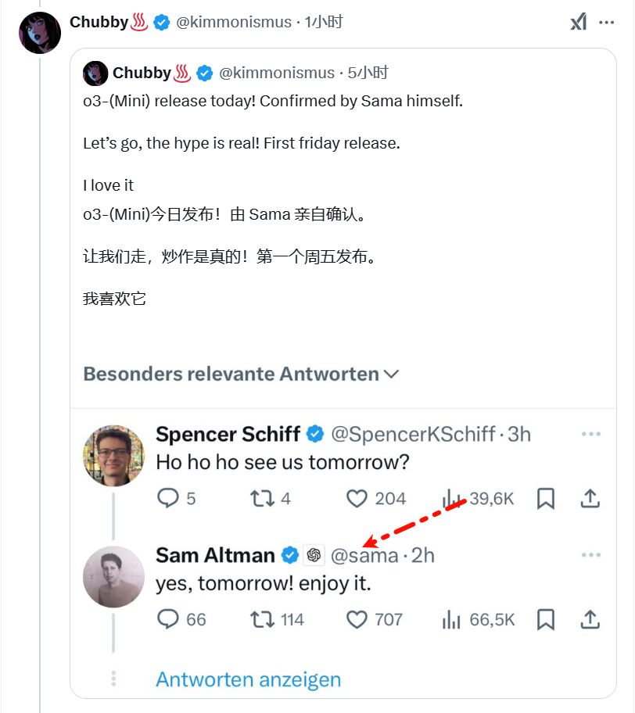Click the Grok icon on Chubby's post
The height and width of the screenshot is (713, 635).
tap(578, 22)
